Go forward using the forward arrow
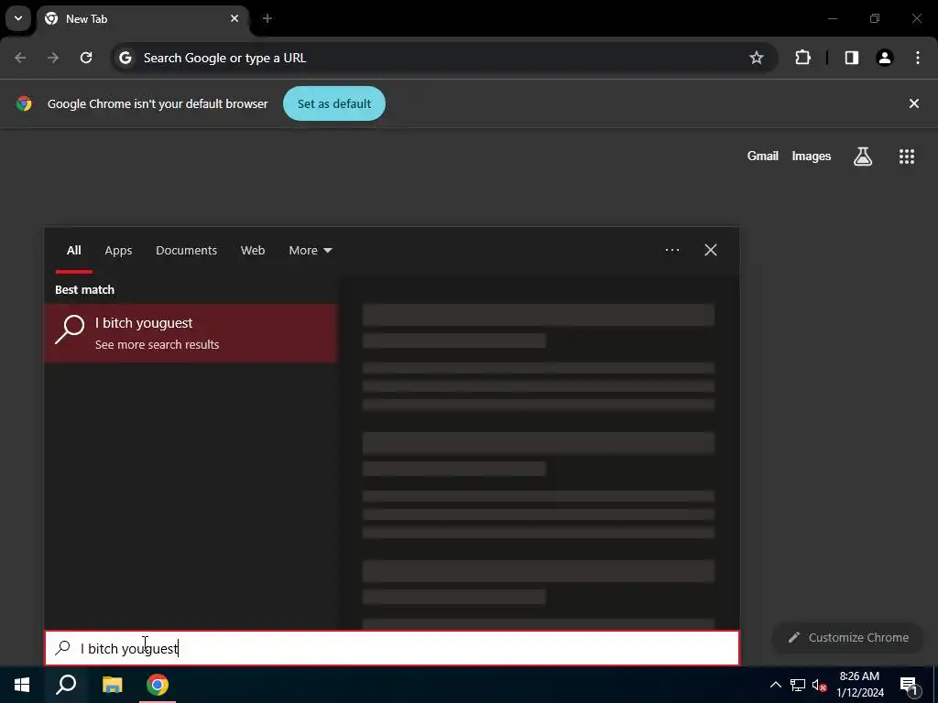Image resolution: width=938 pixels, height=703 pixels. pos(53,58)
